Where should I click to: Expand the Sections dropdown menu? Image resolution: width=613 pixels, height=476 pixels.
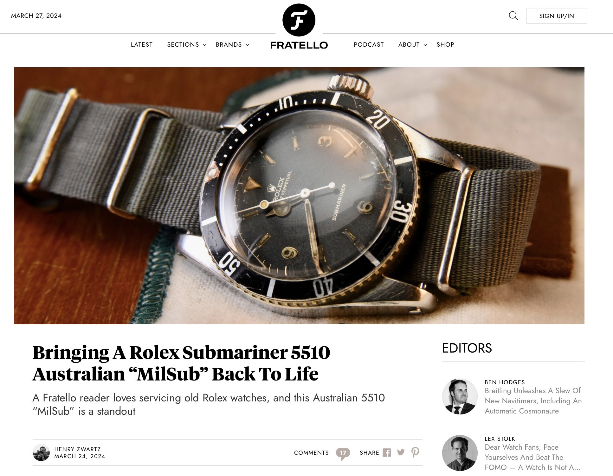click(187, 44)
